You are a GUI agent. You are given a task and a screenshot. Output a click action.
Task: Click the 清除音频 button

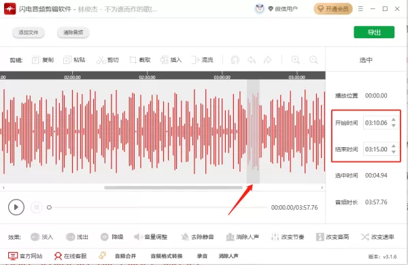click(x=73, y=33)
